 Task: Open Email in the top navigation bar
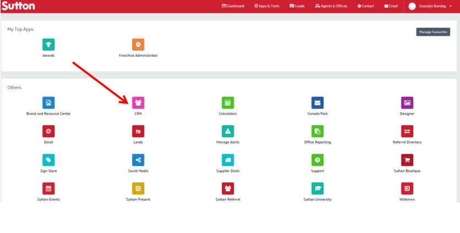(x=391, y=6)
